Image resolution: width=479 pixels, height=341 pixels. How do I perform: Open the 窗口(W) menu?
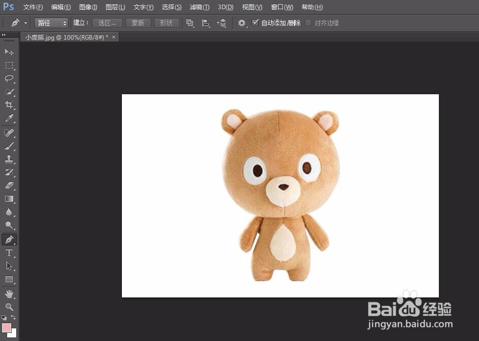pos(282,7)
